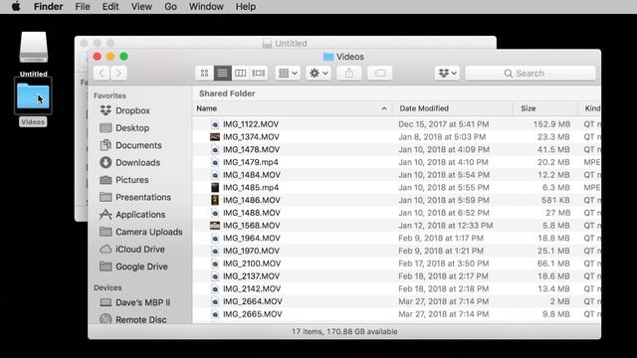The width and height of the screenshot is (637, 358).
Task: Sort by Size column header
Action: click(x=545, y=108)
